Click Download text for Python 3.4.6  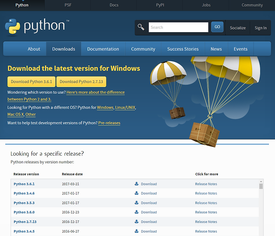click(x=149, y=193)
